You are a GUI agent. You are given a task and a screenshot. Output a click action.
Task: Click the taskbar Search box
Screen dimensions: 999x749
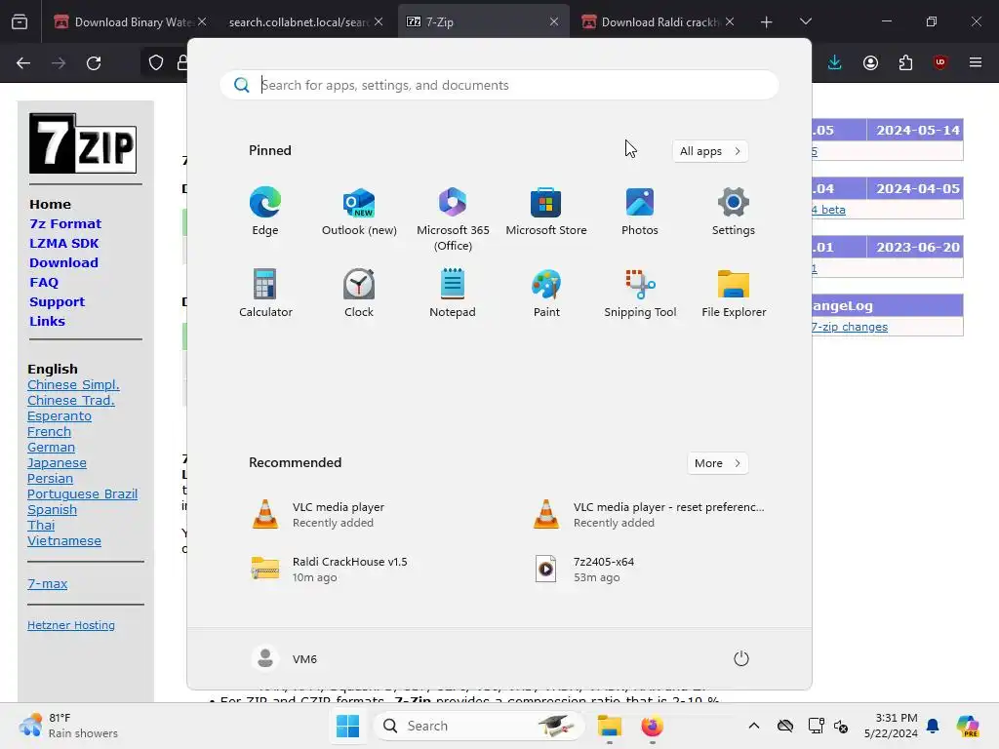pos(478,726)
